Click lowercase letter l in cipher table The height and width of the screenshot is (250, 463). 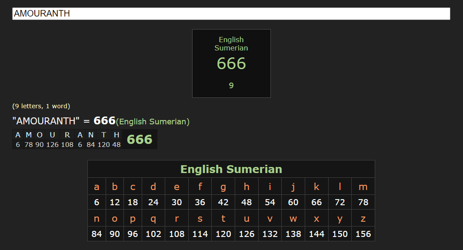tap(340, 187)
